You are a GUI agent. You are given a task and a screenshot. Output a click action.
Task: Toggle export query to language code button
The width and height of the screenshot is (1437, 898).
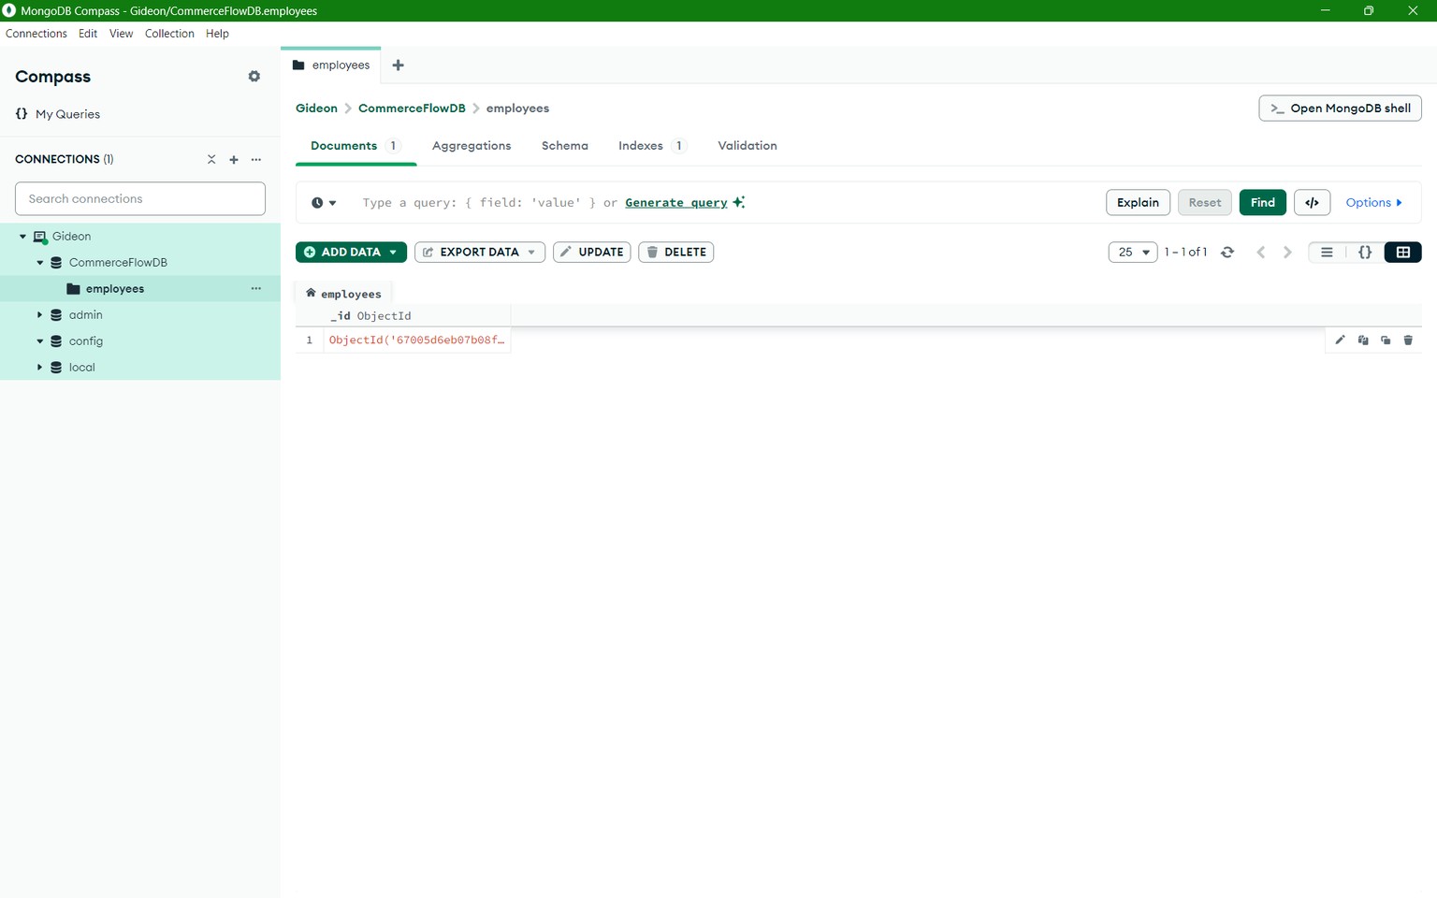(x=1312, y=203)
